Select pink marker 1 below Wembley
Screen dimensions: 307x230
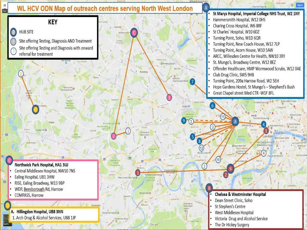tap(169, 97)
